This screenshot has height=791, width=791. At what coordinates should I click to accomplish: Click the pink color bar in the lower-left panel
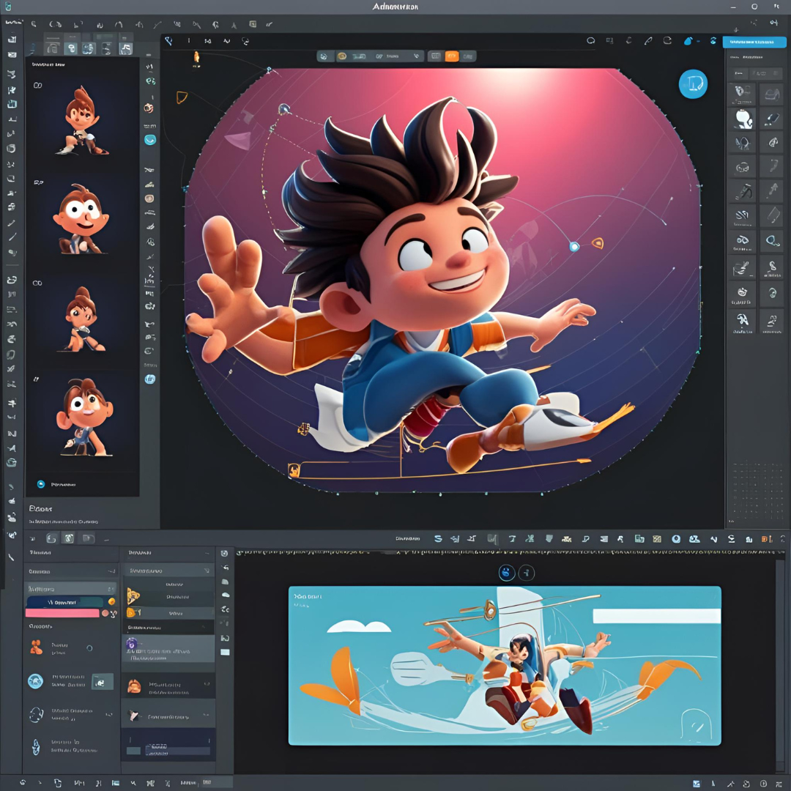pyautogui.click(x=63, y=613)
